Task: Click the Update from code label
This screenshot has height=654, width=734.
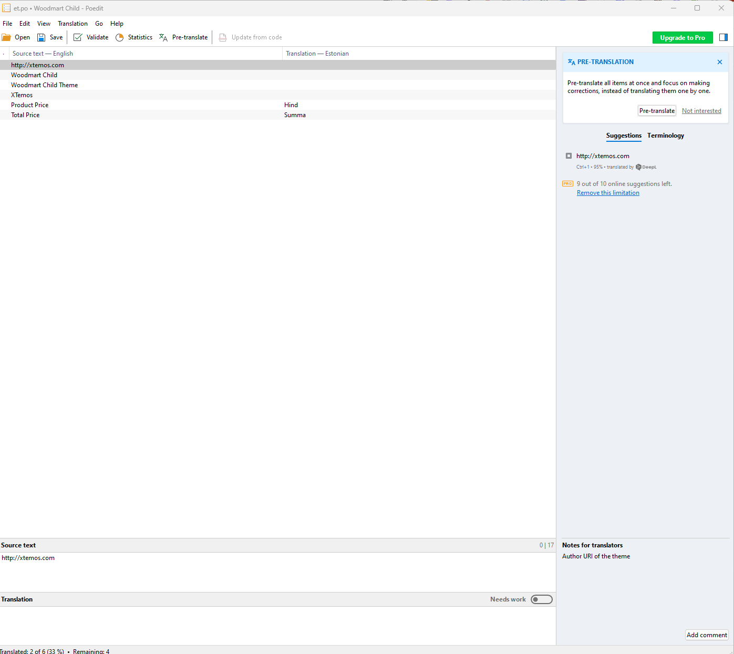Action: [256, 37]
